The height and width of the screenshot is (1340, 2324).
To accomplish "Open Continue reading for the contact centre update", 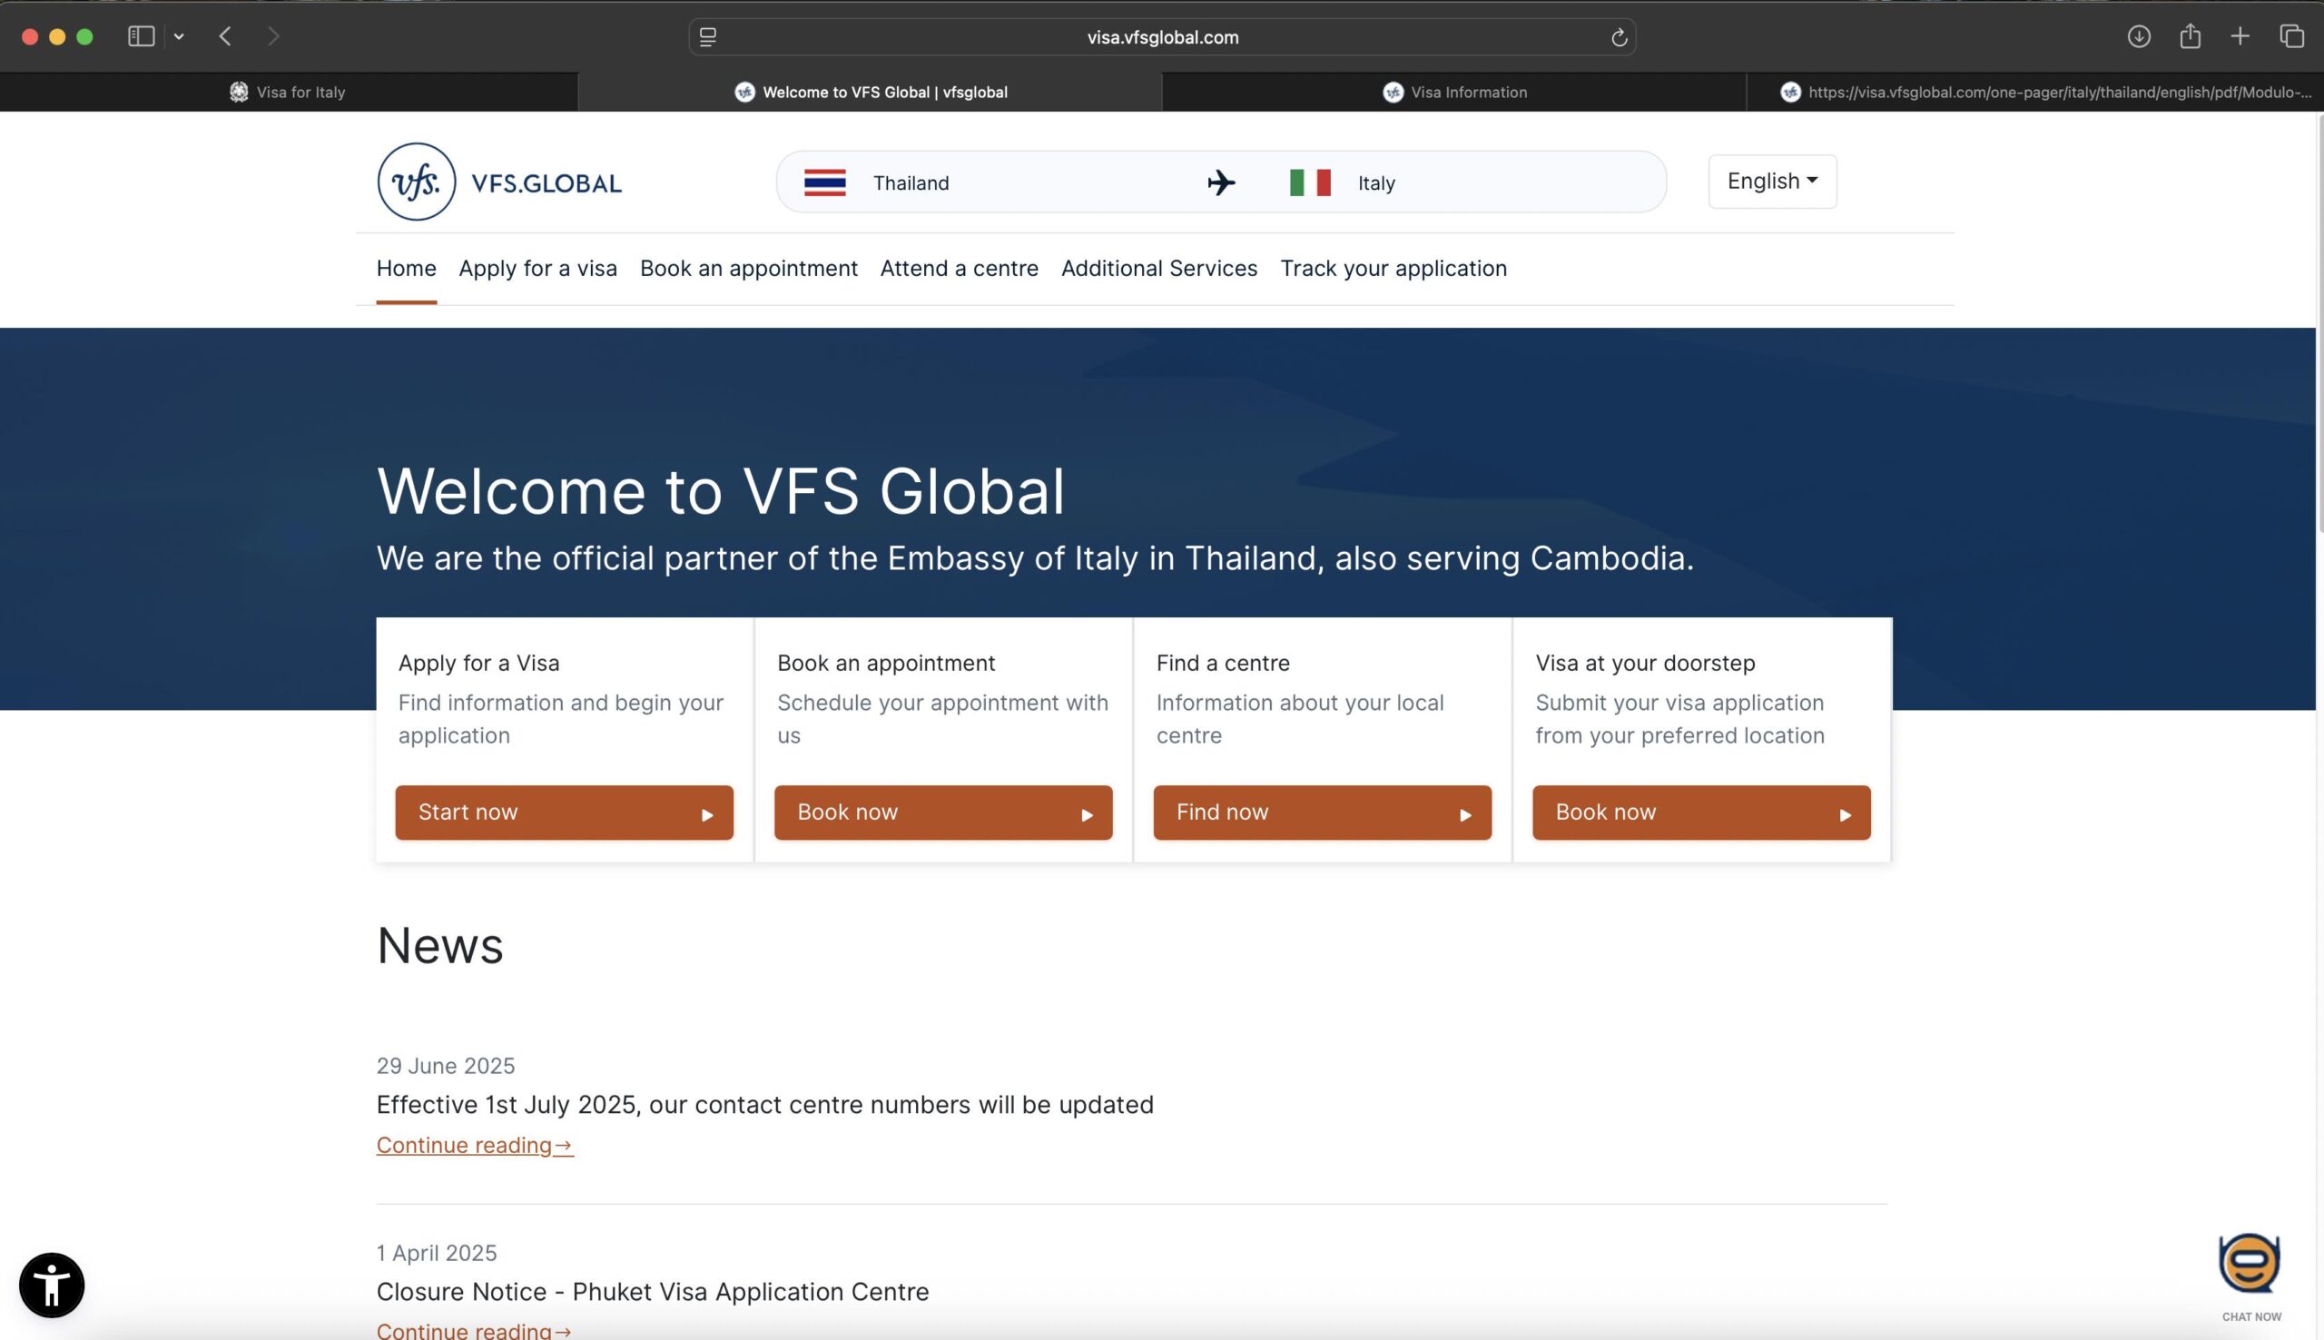I will 474,1145.
